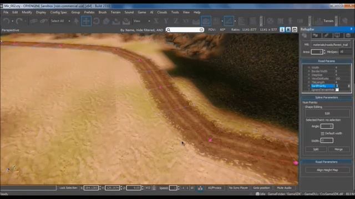Image resolution: width=355 pixels, height=199 pixels.
Task: Open the RollupBar Terrain tab icon
Action: pos(316,35)
